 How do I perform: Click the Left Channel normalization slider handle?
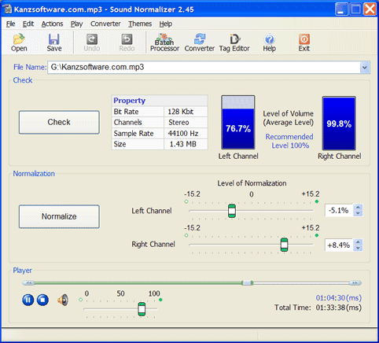click(x=232, y=211)
